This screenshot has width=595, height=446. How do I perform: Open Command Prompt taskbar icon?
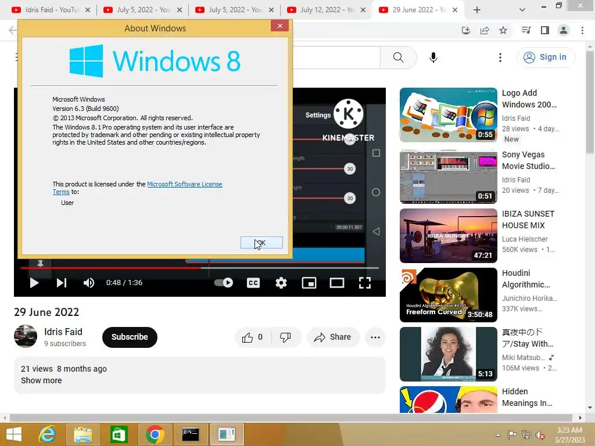pyautogui.click(x=191, y=434)
